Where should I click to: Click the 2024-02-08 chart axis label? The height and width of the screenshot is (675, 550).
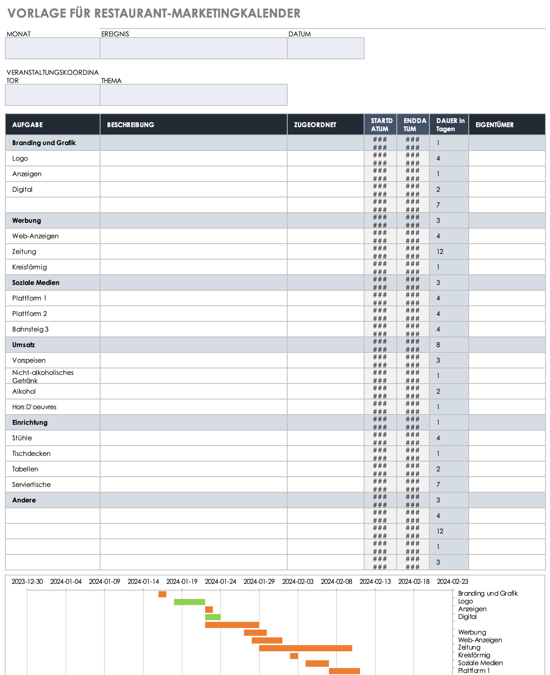tap(336, 581)
